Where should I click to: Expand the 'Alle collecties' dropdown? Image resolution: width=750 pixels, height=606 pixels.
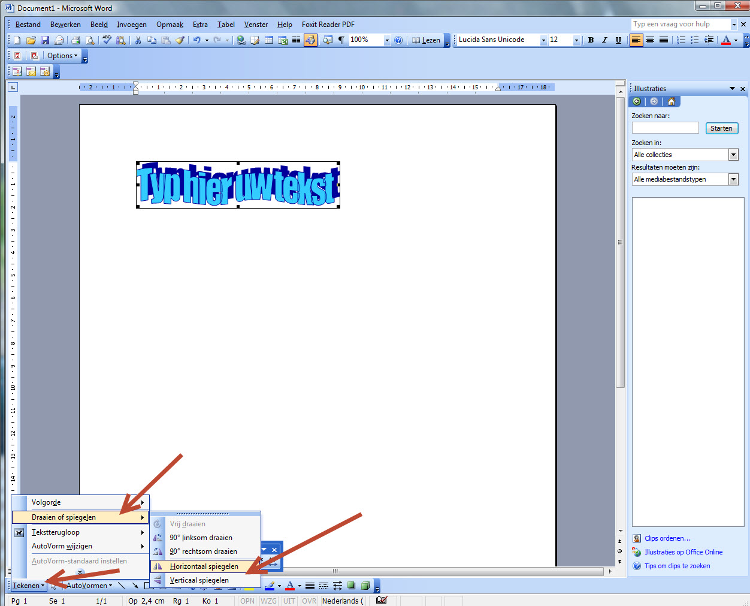[733, 155]
